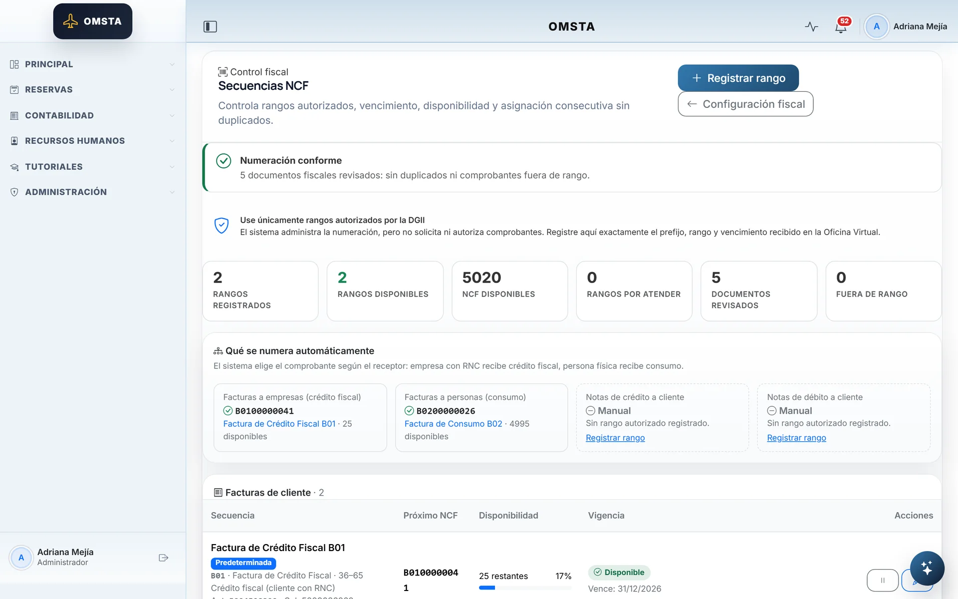Expand the CONTABILIDAD menu chevron

[x=172, y=115]
